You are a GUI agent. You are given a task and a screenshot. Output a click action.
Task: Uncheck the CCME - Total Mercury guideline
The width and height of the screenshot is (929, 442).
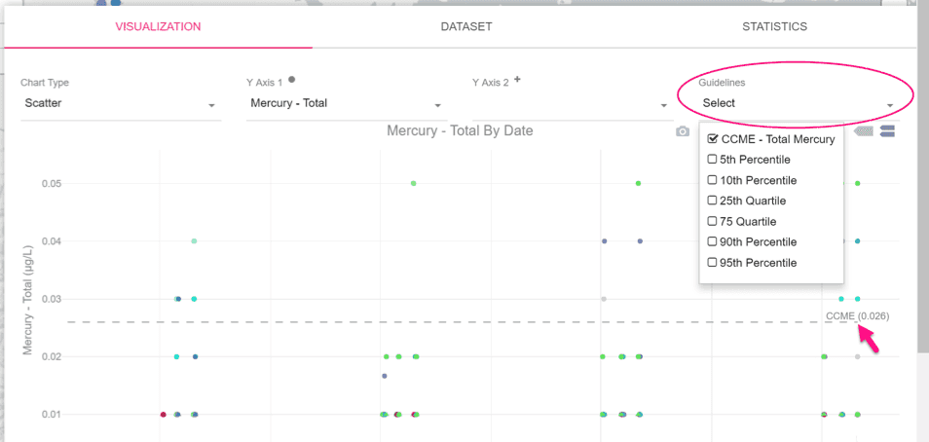713,139
